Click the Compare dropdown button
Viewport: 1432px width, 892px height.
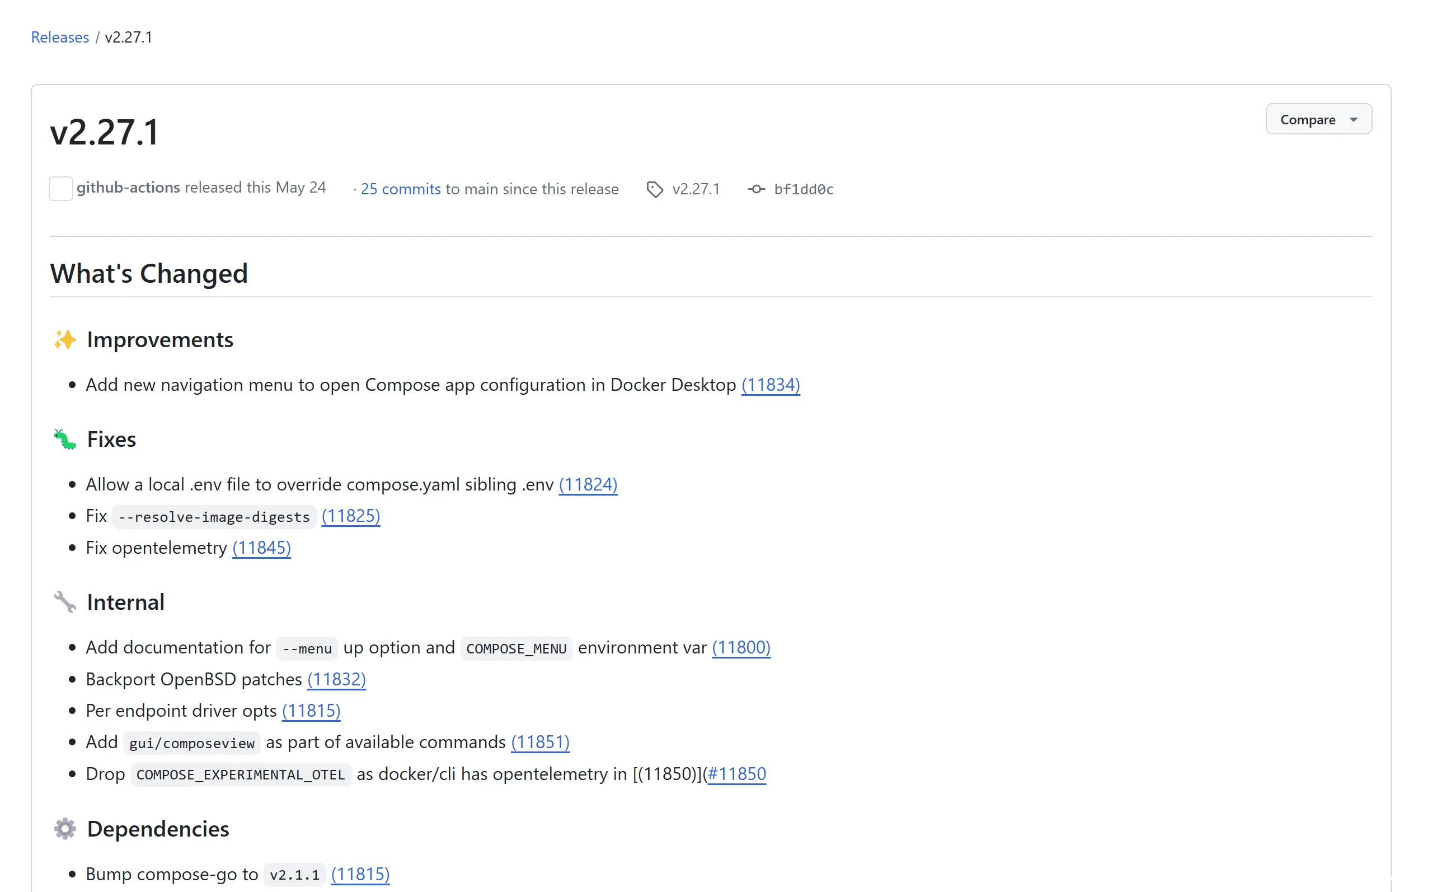pyautogui.click(x=1319, y=119)
